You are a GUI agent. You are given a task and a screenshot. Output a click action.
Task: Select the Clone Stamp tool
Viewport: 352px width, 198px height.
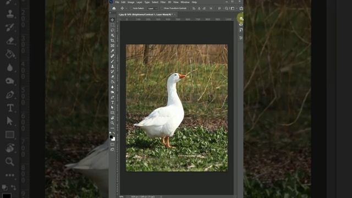point(112,67)
